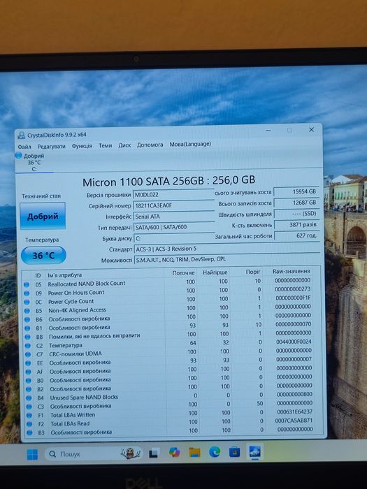Image resolution: width=367 pixels, height=489 pixels.
Task: Open Task View from the taskbar
Action: [154, 453]
